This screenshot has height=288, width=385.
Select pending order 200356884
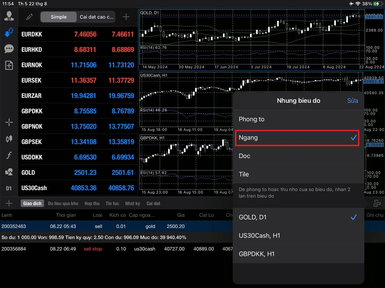(x=116, y=249)
